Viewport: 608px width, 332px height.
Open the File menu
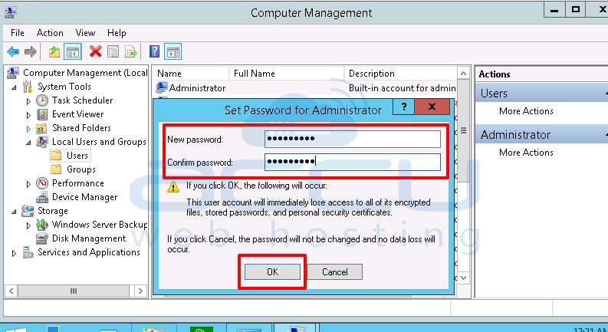[x=18, y=33]
